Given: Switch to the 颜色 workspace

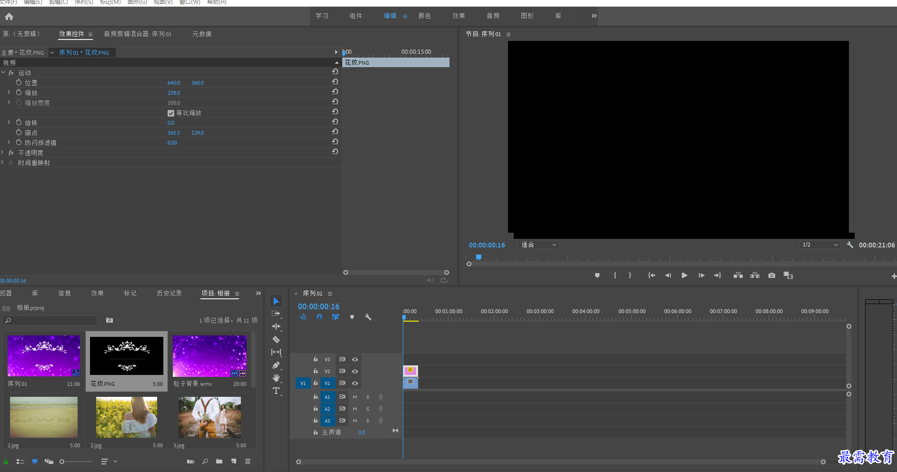Looking at the screenshot, I should [424, 16].
